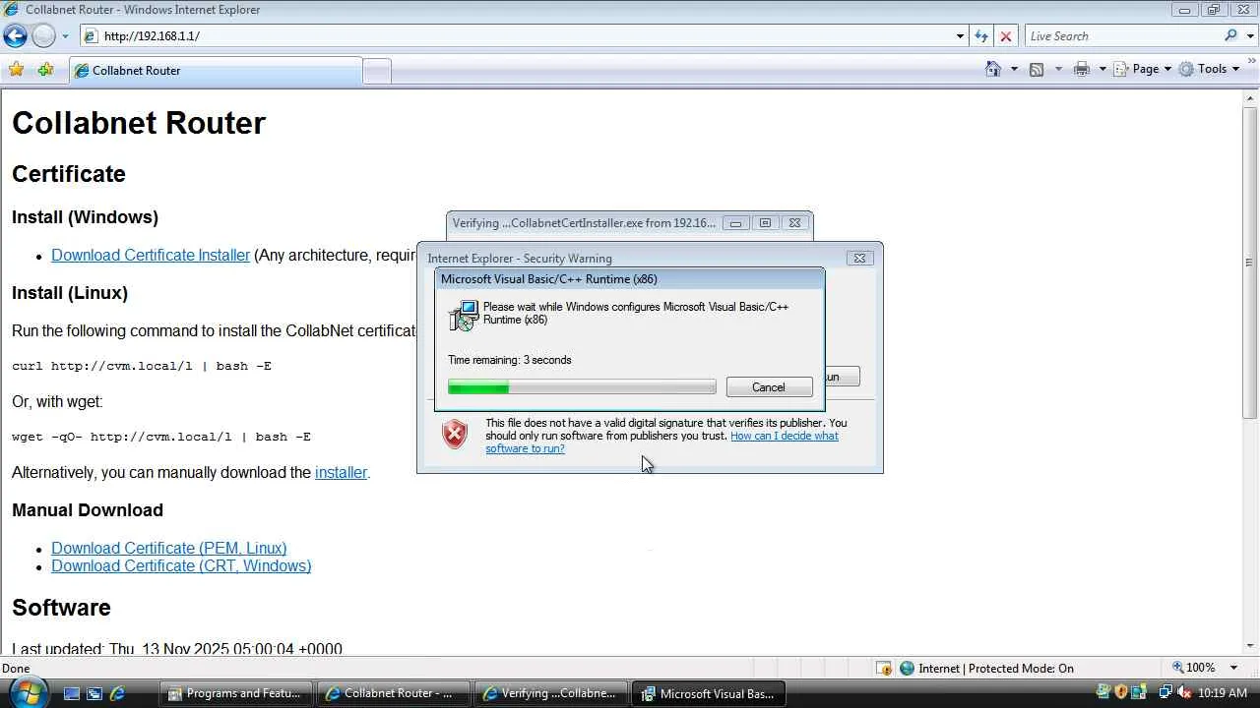
Task: Open the Tools menu
Action: point(1209,69)
